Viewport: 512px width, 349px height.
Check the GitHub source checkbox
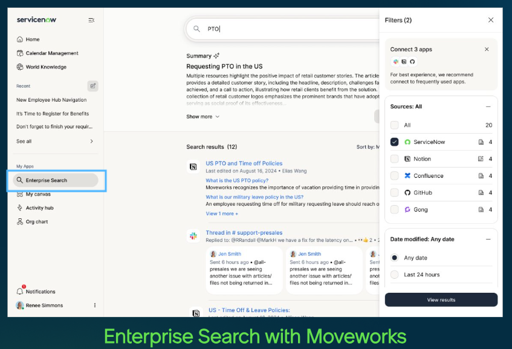[395, 192]
